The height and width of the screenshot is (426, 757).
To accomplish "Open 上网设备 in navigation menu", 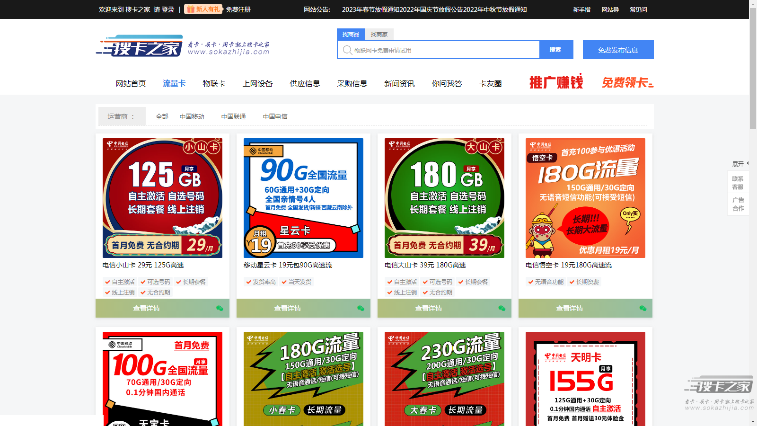I will click(x=257, y=83).
